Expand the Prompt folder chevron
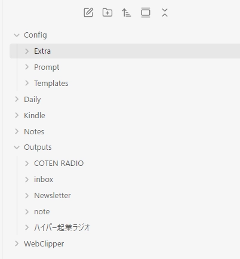The image size is (240, 259). pyautogui.click(x=27, y=67)
